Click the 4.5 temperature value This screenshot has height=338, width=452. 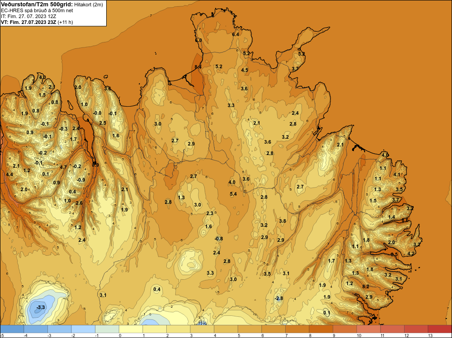pyautogui.click(x=245, y=70)
